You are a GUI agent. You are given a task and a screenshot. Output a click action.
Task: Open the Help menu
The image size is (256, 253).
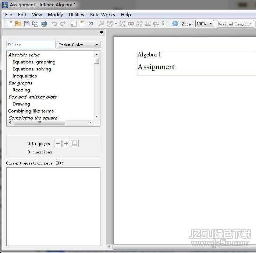(x=126, y=15)
